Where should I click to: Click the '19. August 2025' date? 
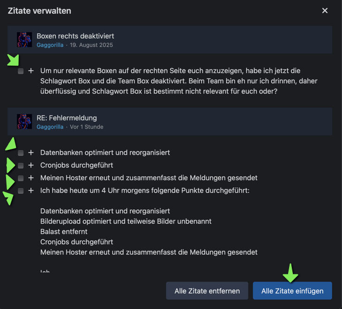[x=91, y=45]
